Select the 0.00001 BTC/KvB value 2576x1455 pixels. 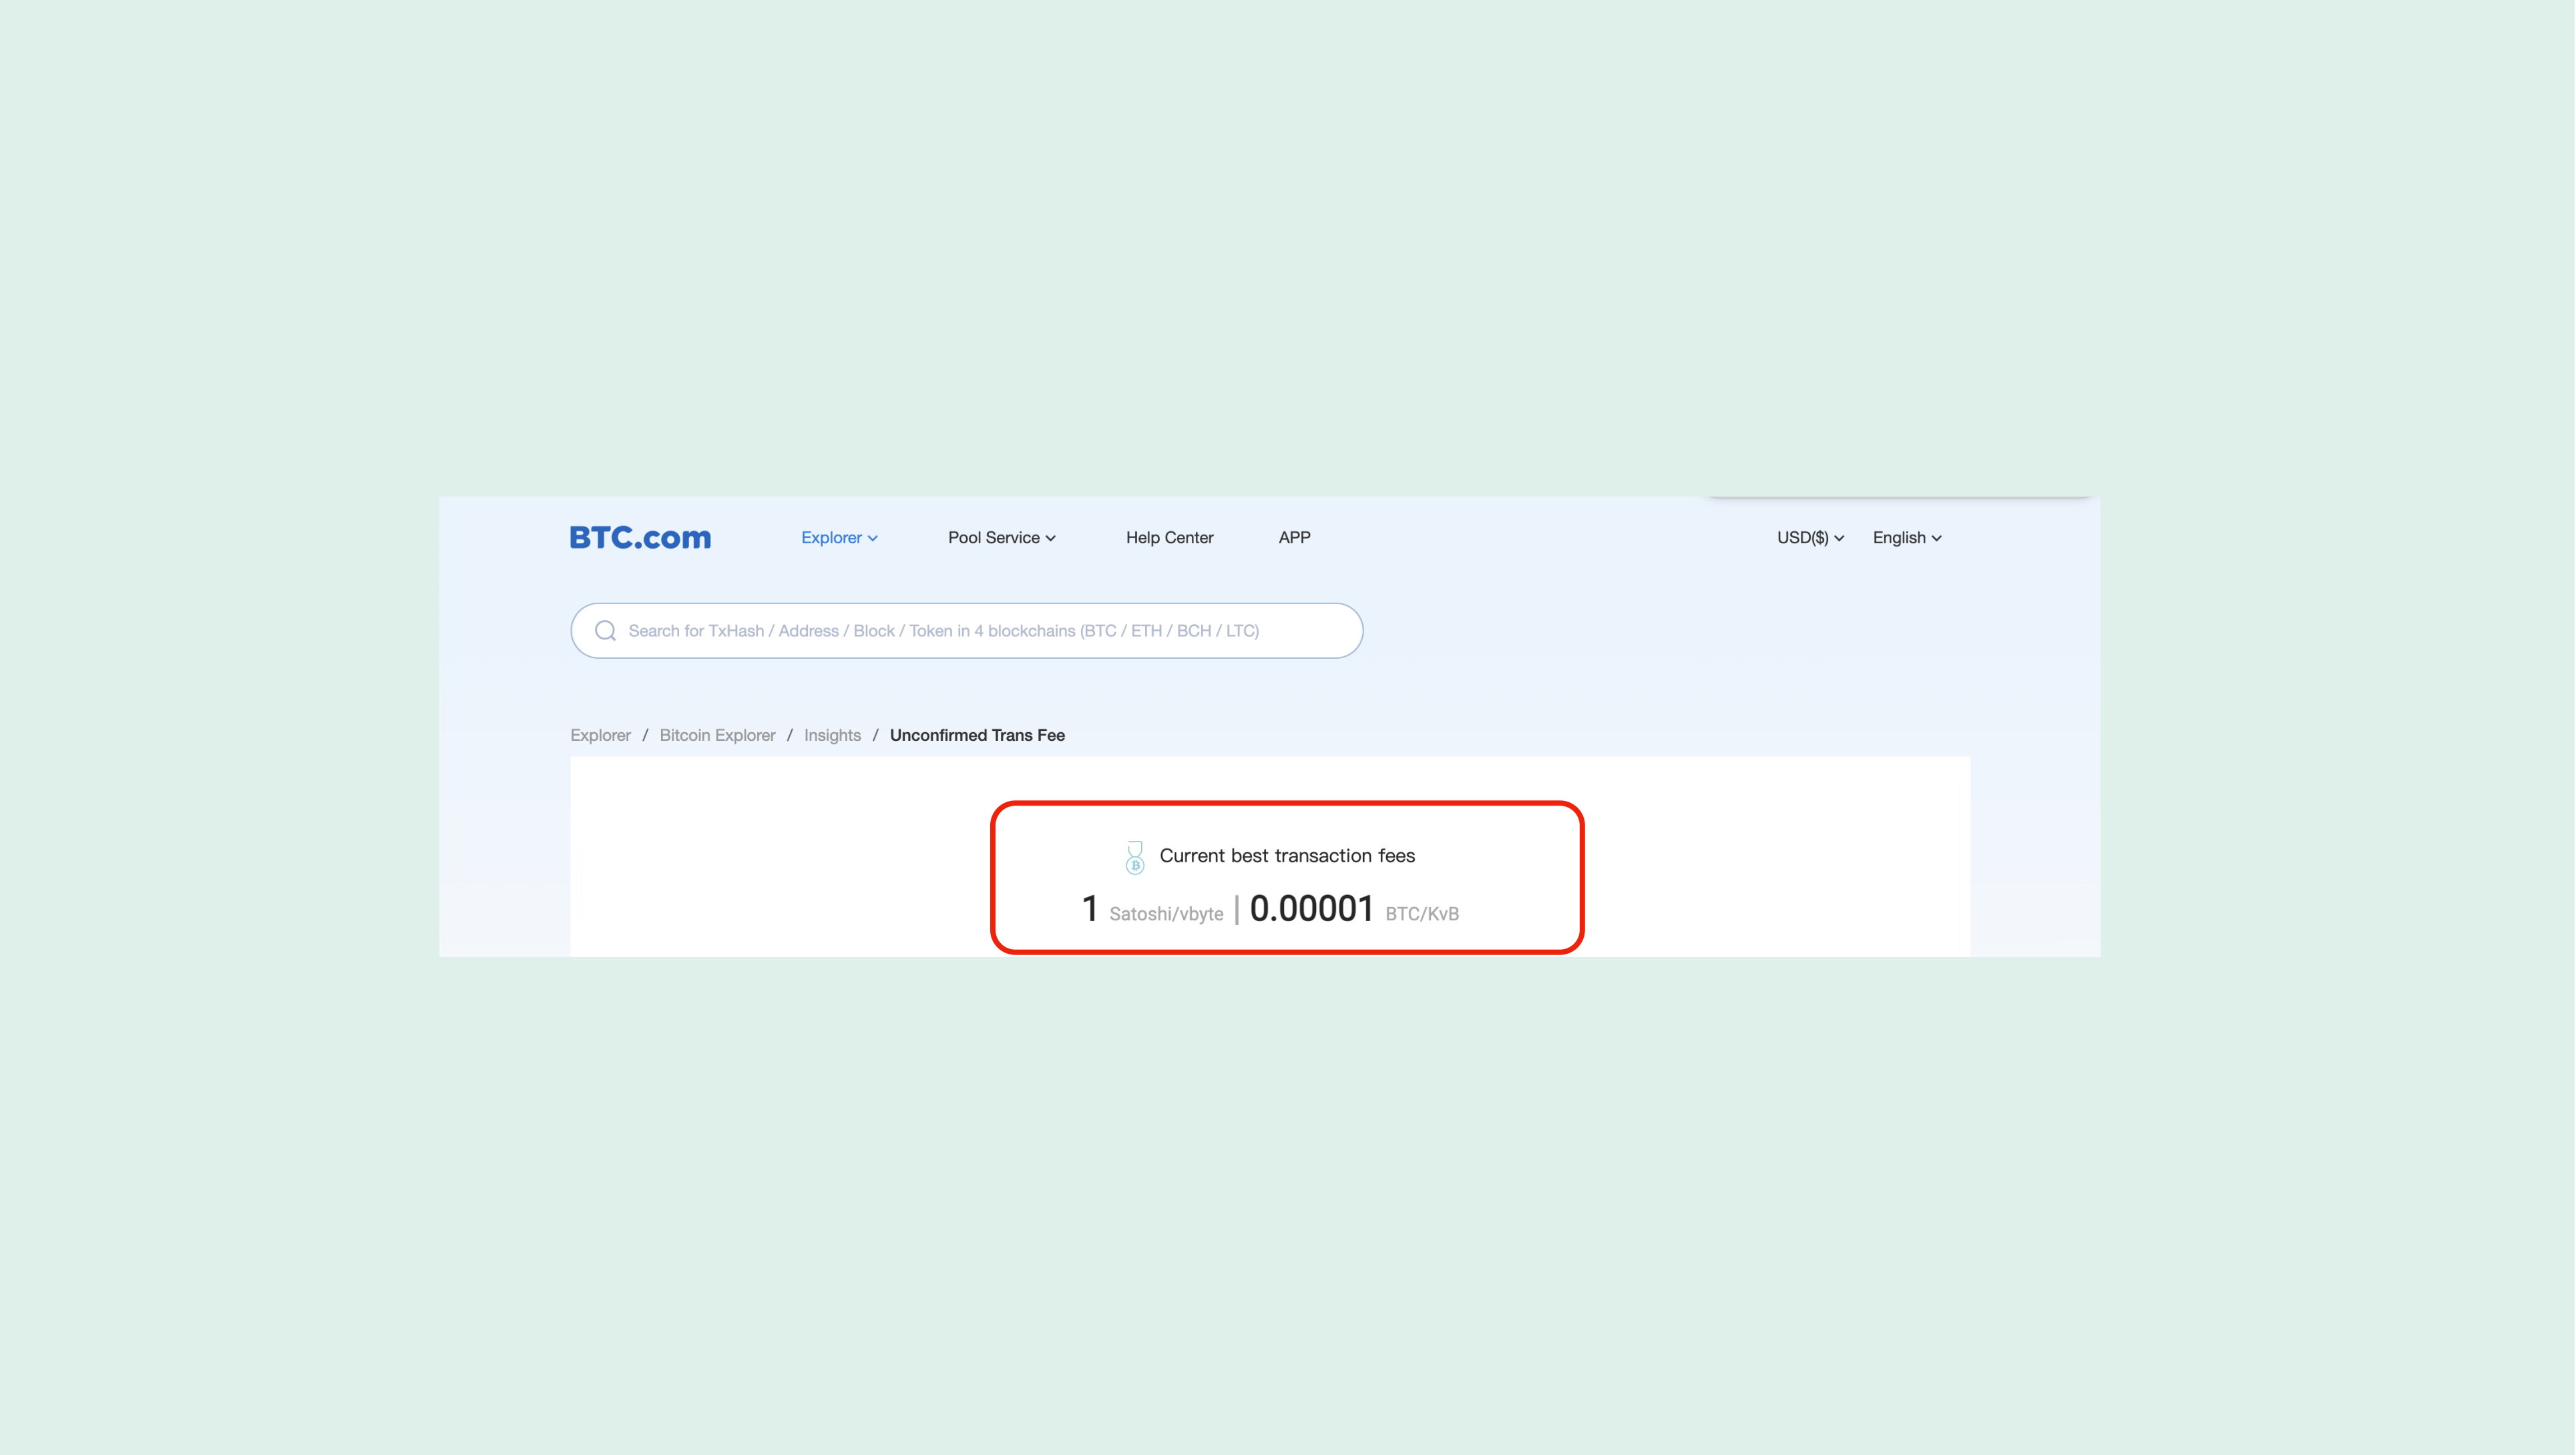[1354, 909]
